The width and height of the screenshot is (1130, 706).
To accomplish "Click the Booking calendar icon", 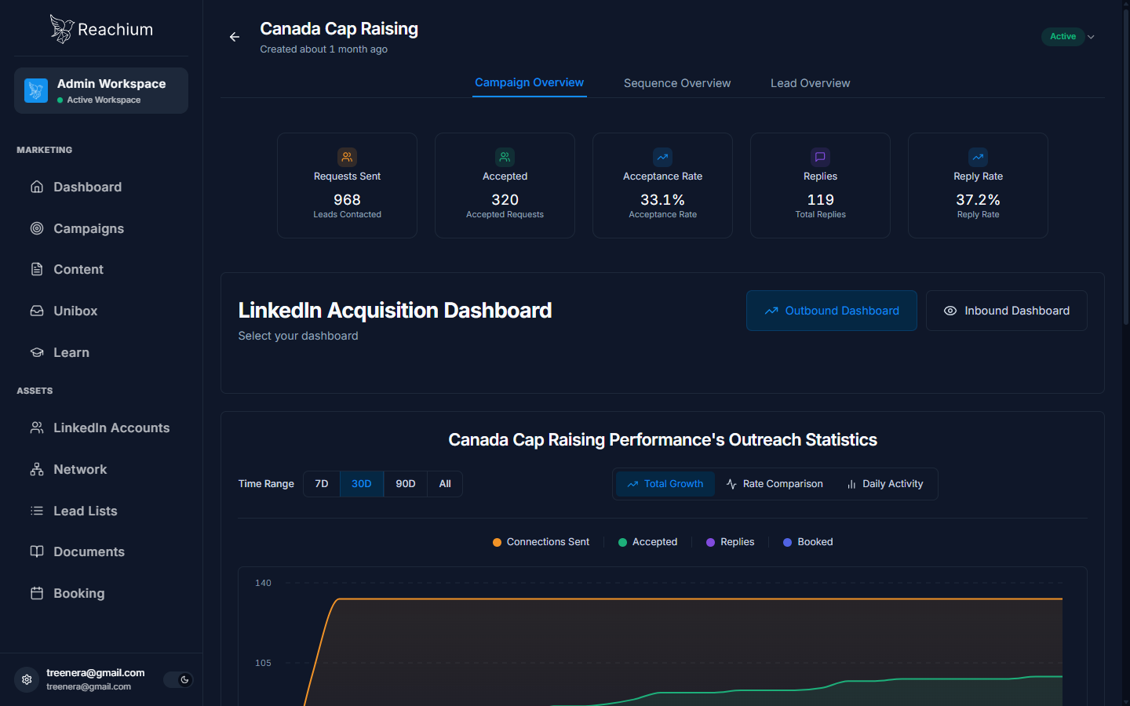I will point(37,593).
